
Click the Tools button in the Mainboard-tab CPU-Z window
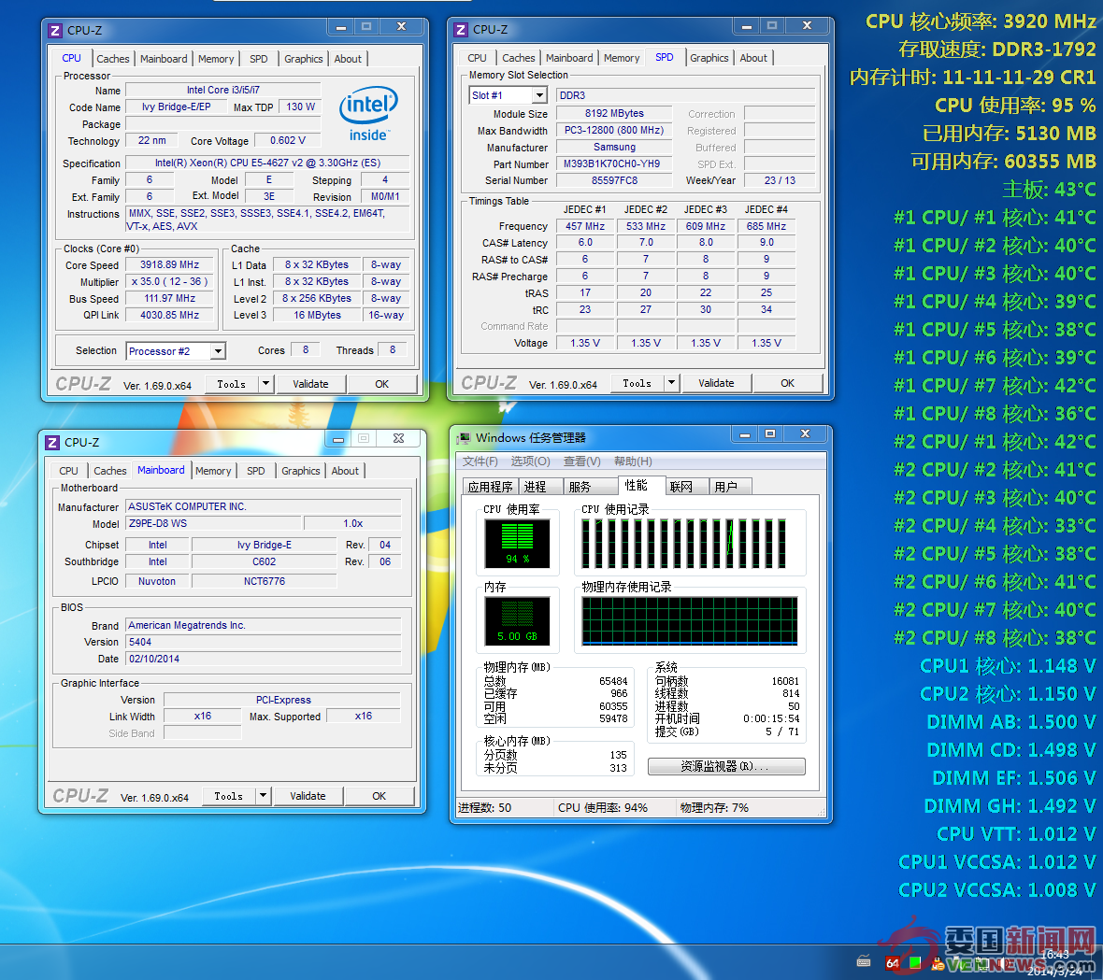229,796
